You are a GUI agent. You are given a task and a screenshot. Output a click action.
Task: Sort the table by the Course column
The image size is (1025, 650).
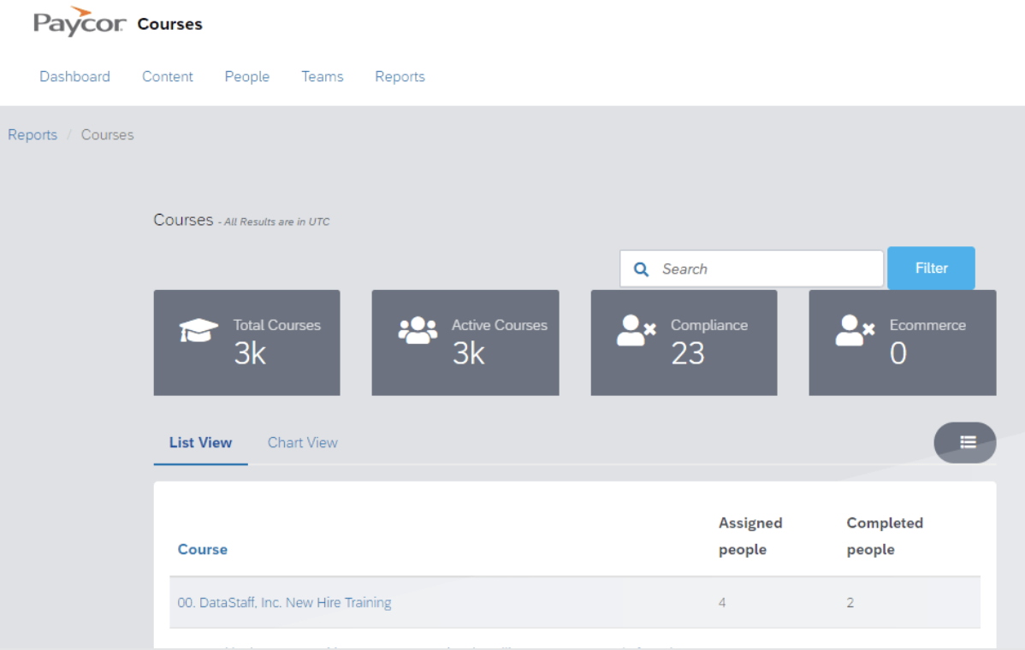[202, 549]
